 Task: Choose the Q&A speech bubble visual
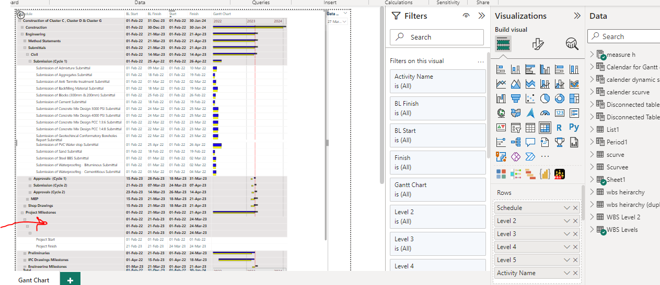[530, 142]
